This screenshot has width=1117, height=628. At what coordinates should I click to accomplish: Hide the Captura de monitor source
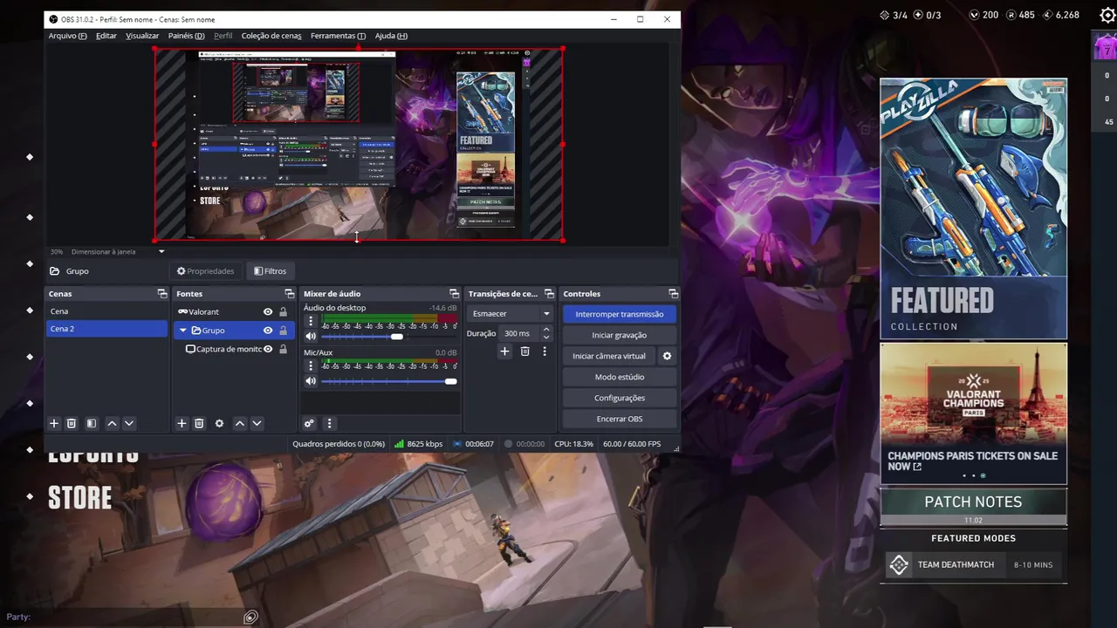(268, 349)
